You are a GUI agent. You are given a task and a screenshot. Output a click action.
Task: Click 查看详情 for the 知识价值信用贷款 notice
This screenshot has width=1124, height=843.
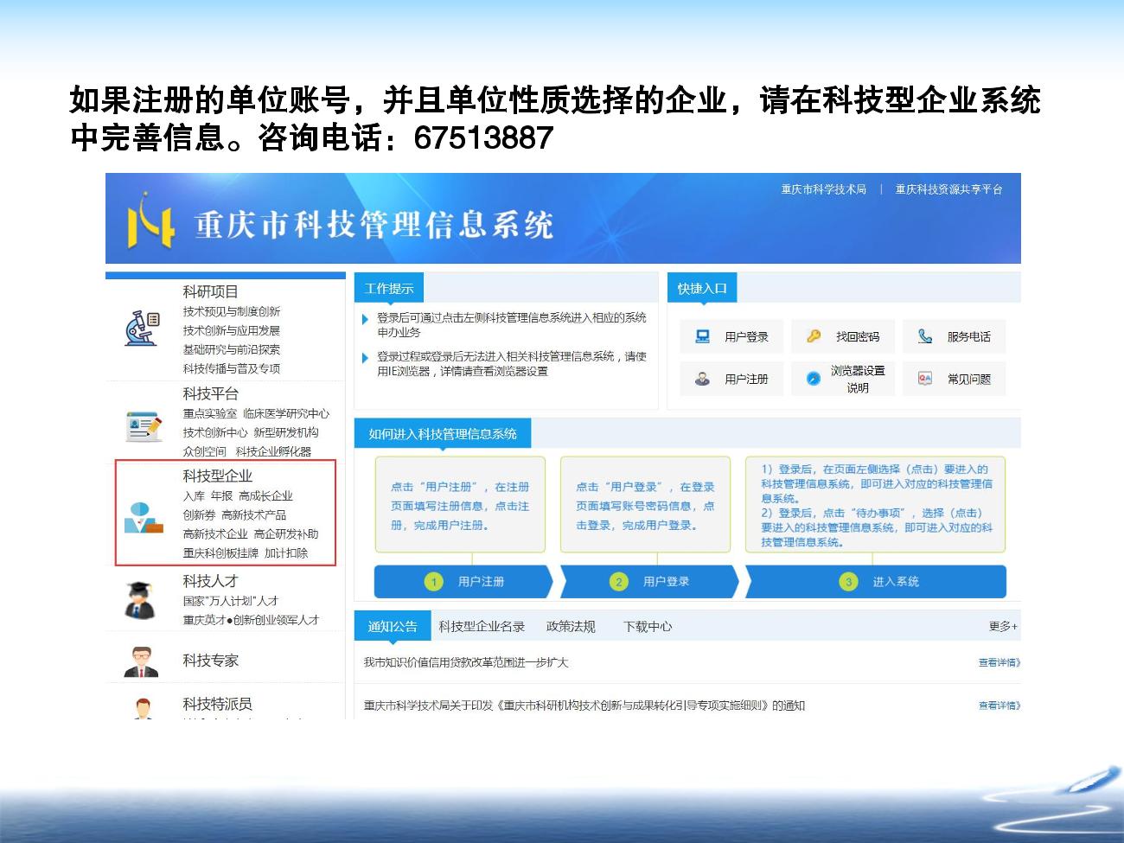click(x=999, y=662)
